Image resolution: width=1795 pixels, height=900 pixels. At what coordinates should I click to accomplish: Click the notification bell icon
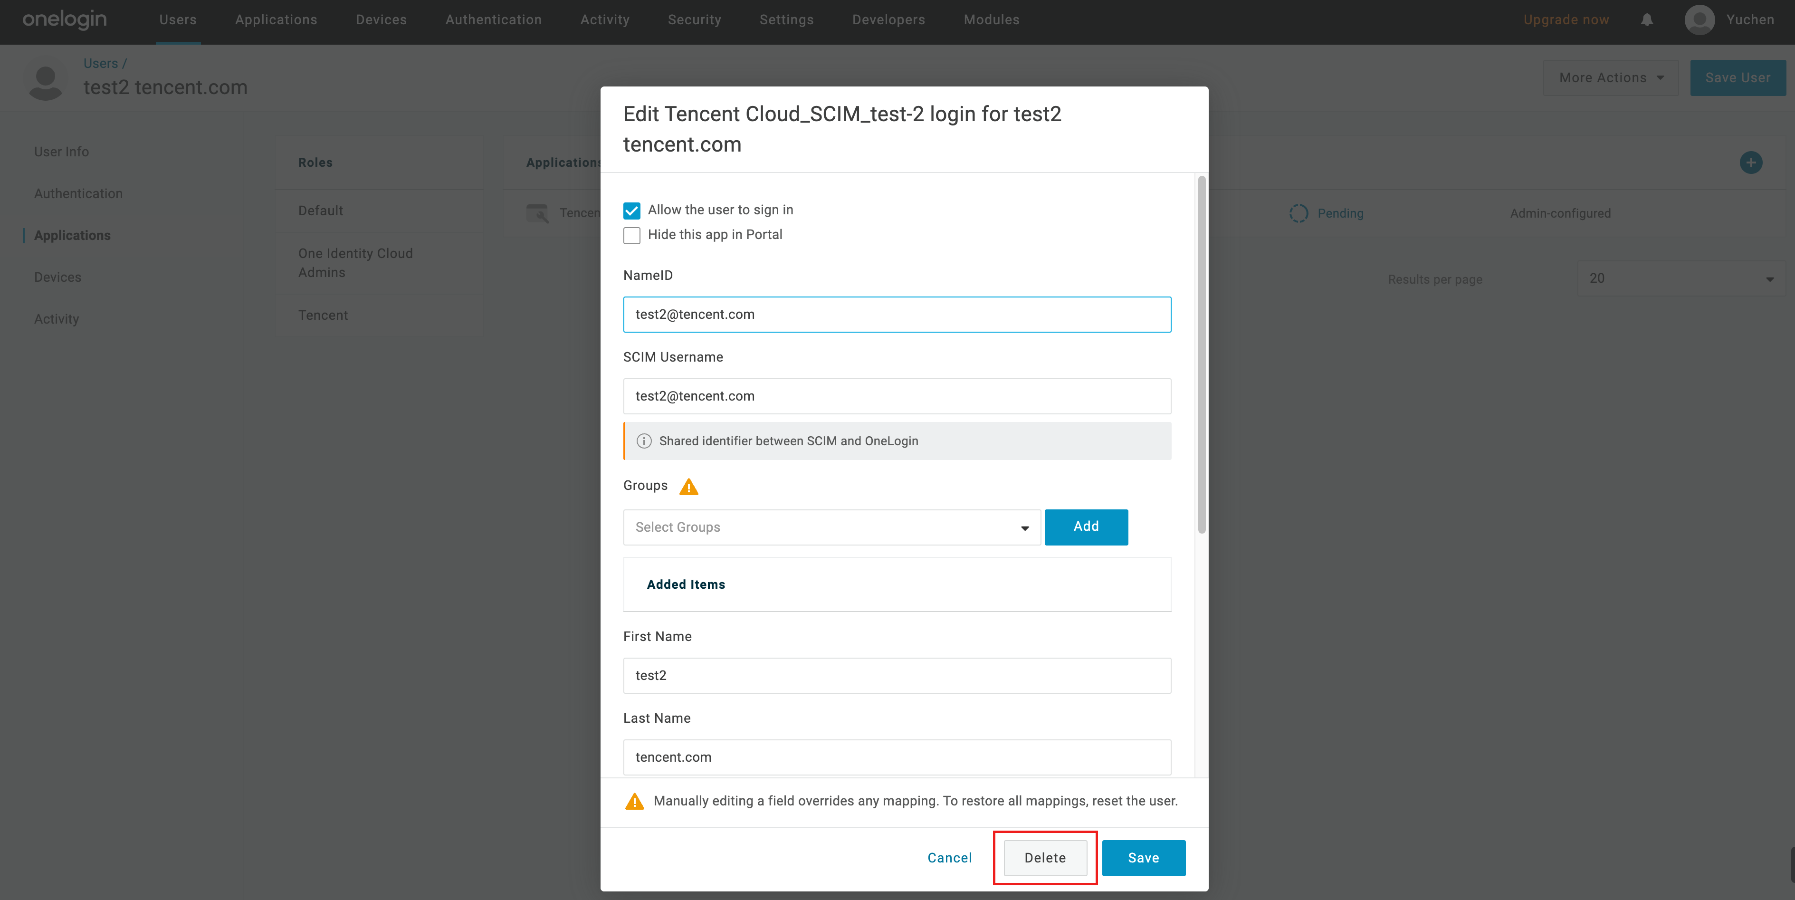[x=1647, y=19]
